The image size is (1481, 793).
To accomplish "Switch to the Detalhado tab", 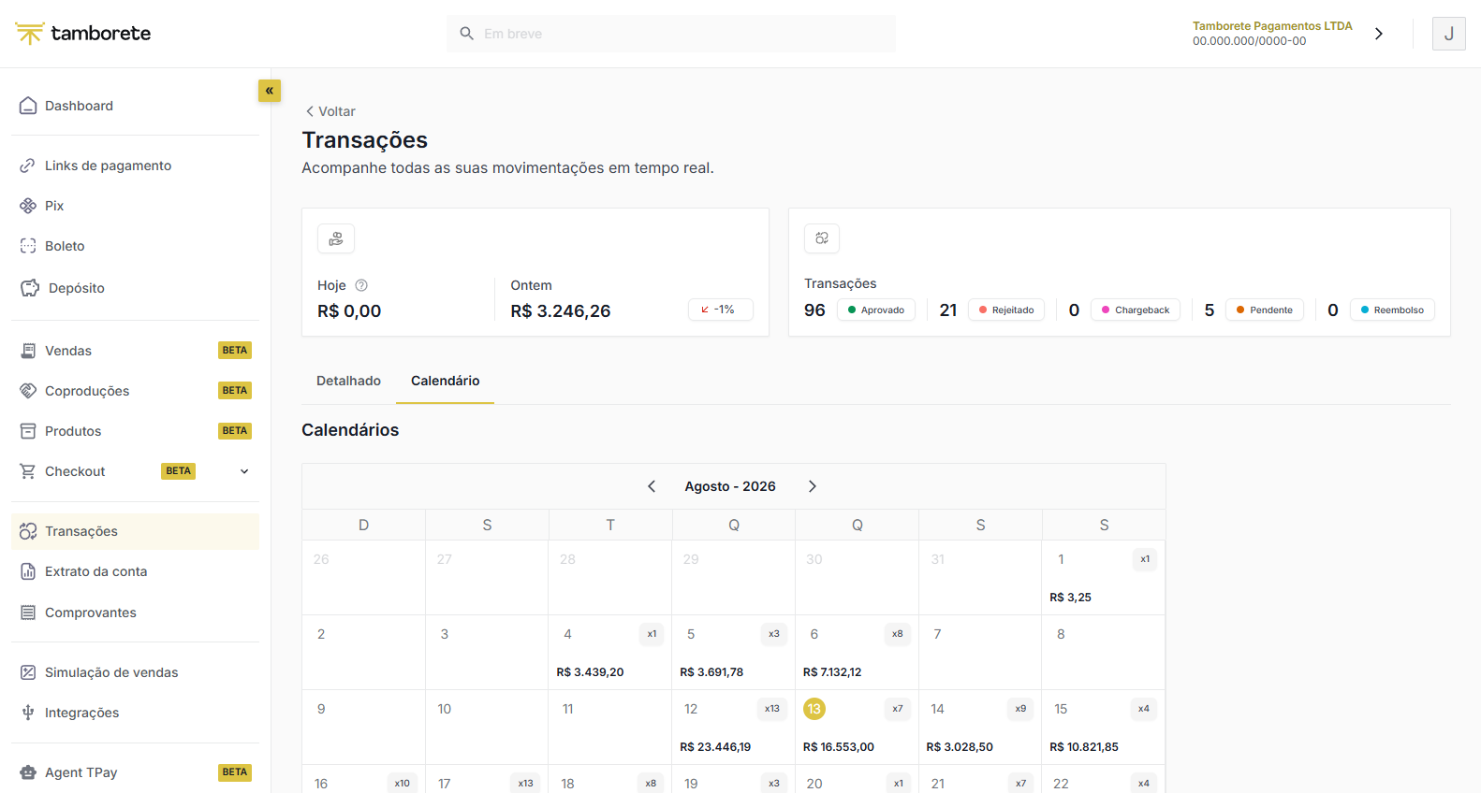I will tap(348, 381).
